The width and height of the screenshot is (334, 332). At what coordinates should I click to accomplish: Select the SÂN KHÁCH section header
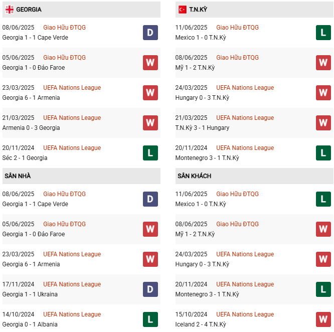tap(194, 176)
